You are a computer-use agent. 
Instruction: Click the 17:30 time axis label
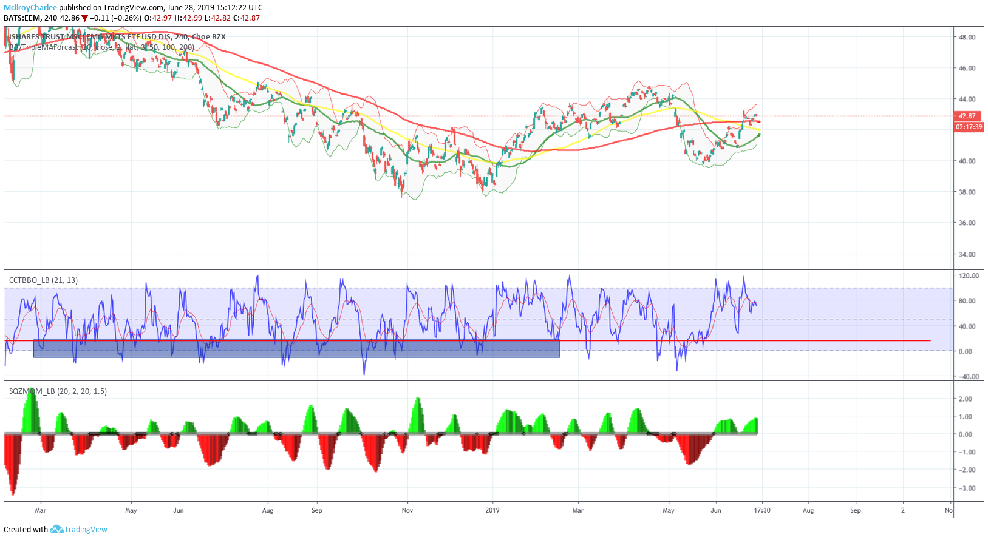click(x=763, y=510)
